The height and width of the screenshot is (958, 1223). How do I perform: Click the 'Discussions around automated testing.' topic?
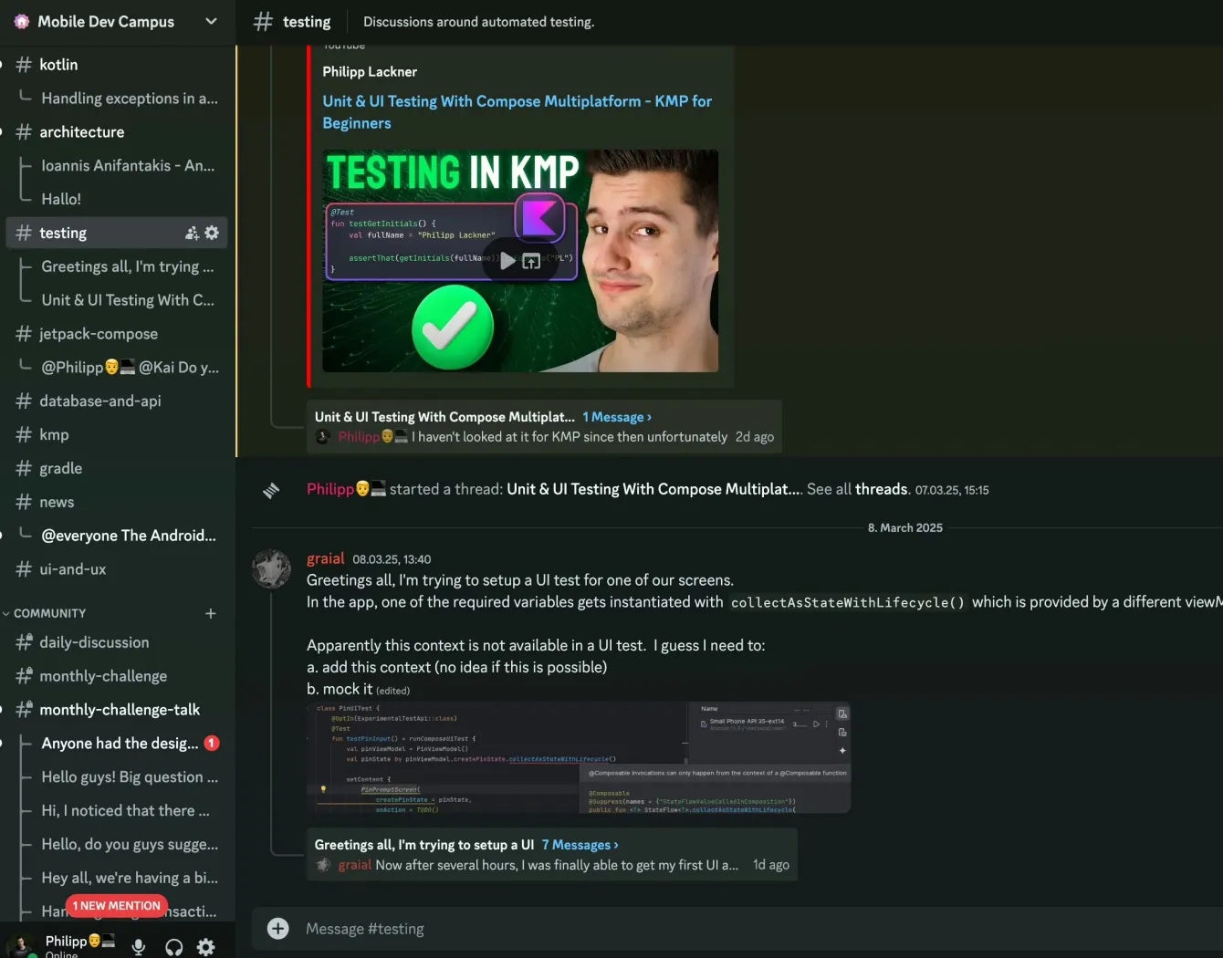coord(478,22)
